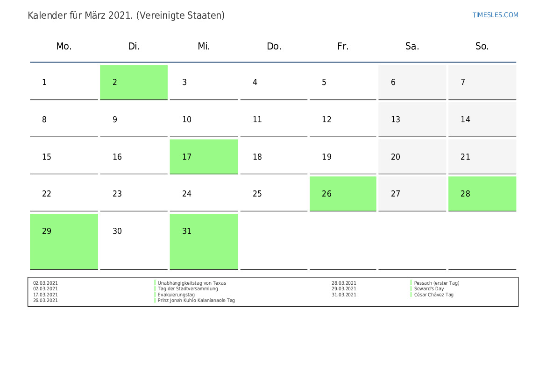The image size is (546, 386).
Task: Select the green March 28 Sunday cell
Action: coord(482,194)
